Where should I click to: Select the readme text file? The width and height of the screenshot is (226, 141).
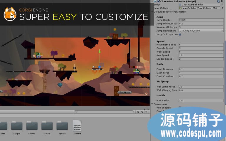77,126
